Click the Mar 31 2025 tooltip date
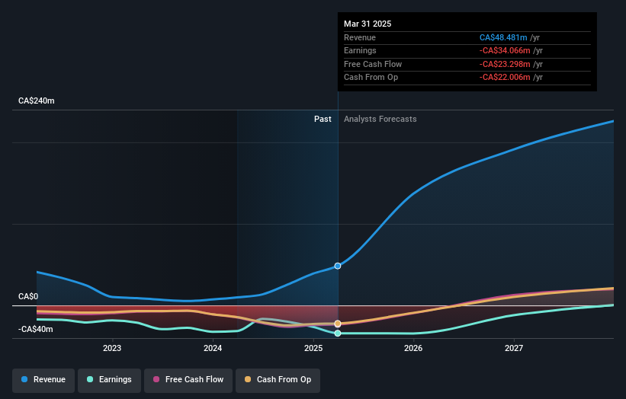The image size is (626, 399). point(368,24)
